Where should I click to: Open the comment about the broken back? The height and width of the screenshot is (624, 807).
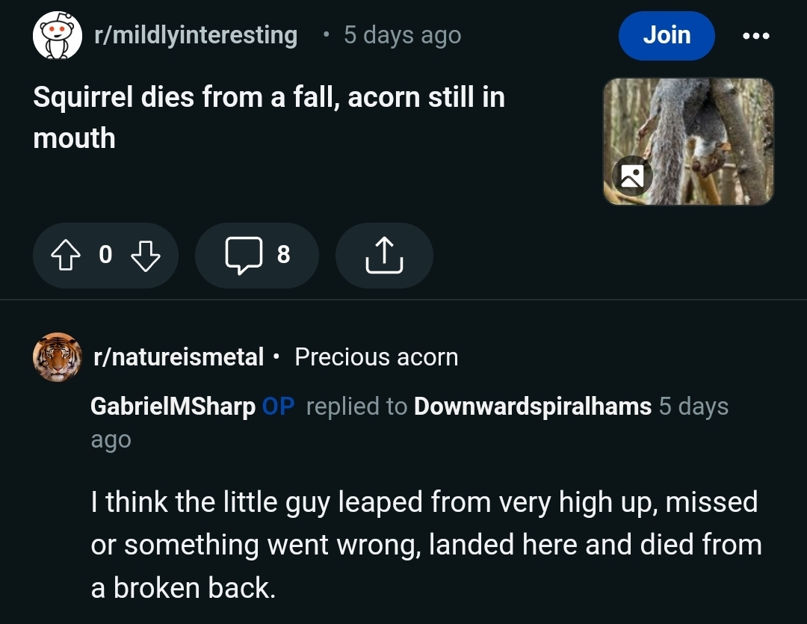(x=425, y=545)
